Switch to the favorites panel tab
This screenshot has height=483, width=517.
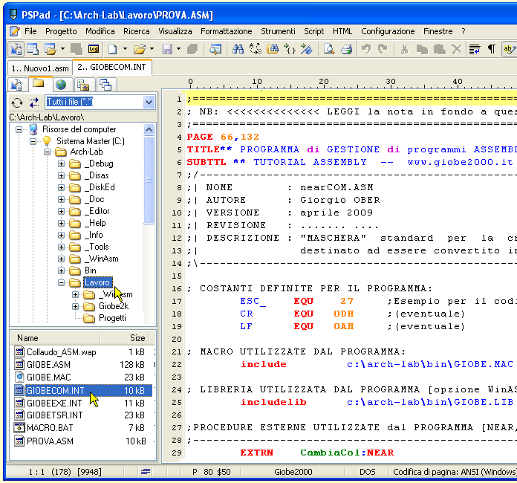(83, 85)
